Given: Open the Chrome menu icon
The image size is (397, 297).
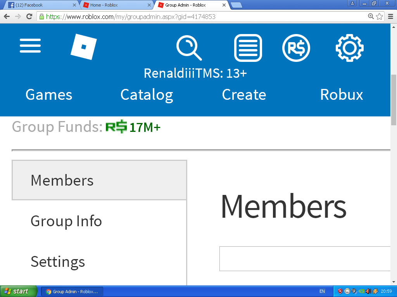Looking at the screenshot, I should (x=391, y=17).
